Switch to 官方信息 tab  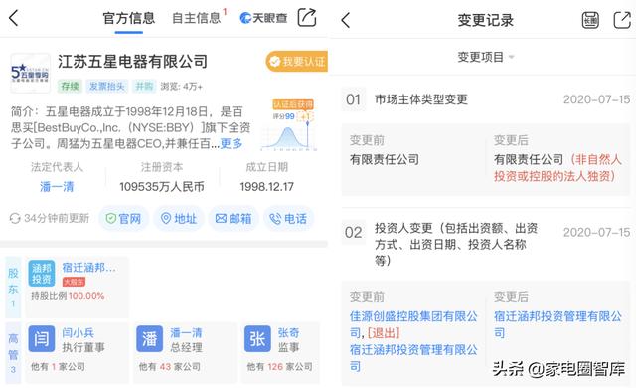coord(128,18)
